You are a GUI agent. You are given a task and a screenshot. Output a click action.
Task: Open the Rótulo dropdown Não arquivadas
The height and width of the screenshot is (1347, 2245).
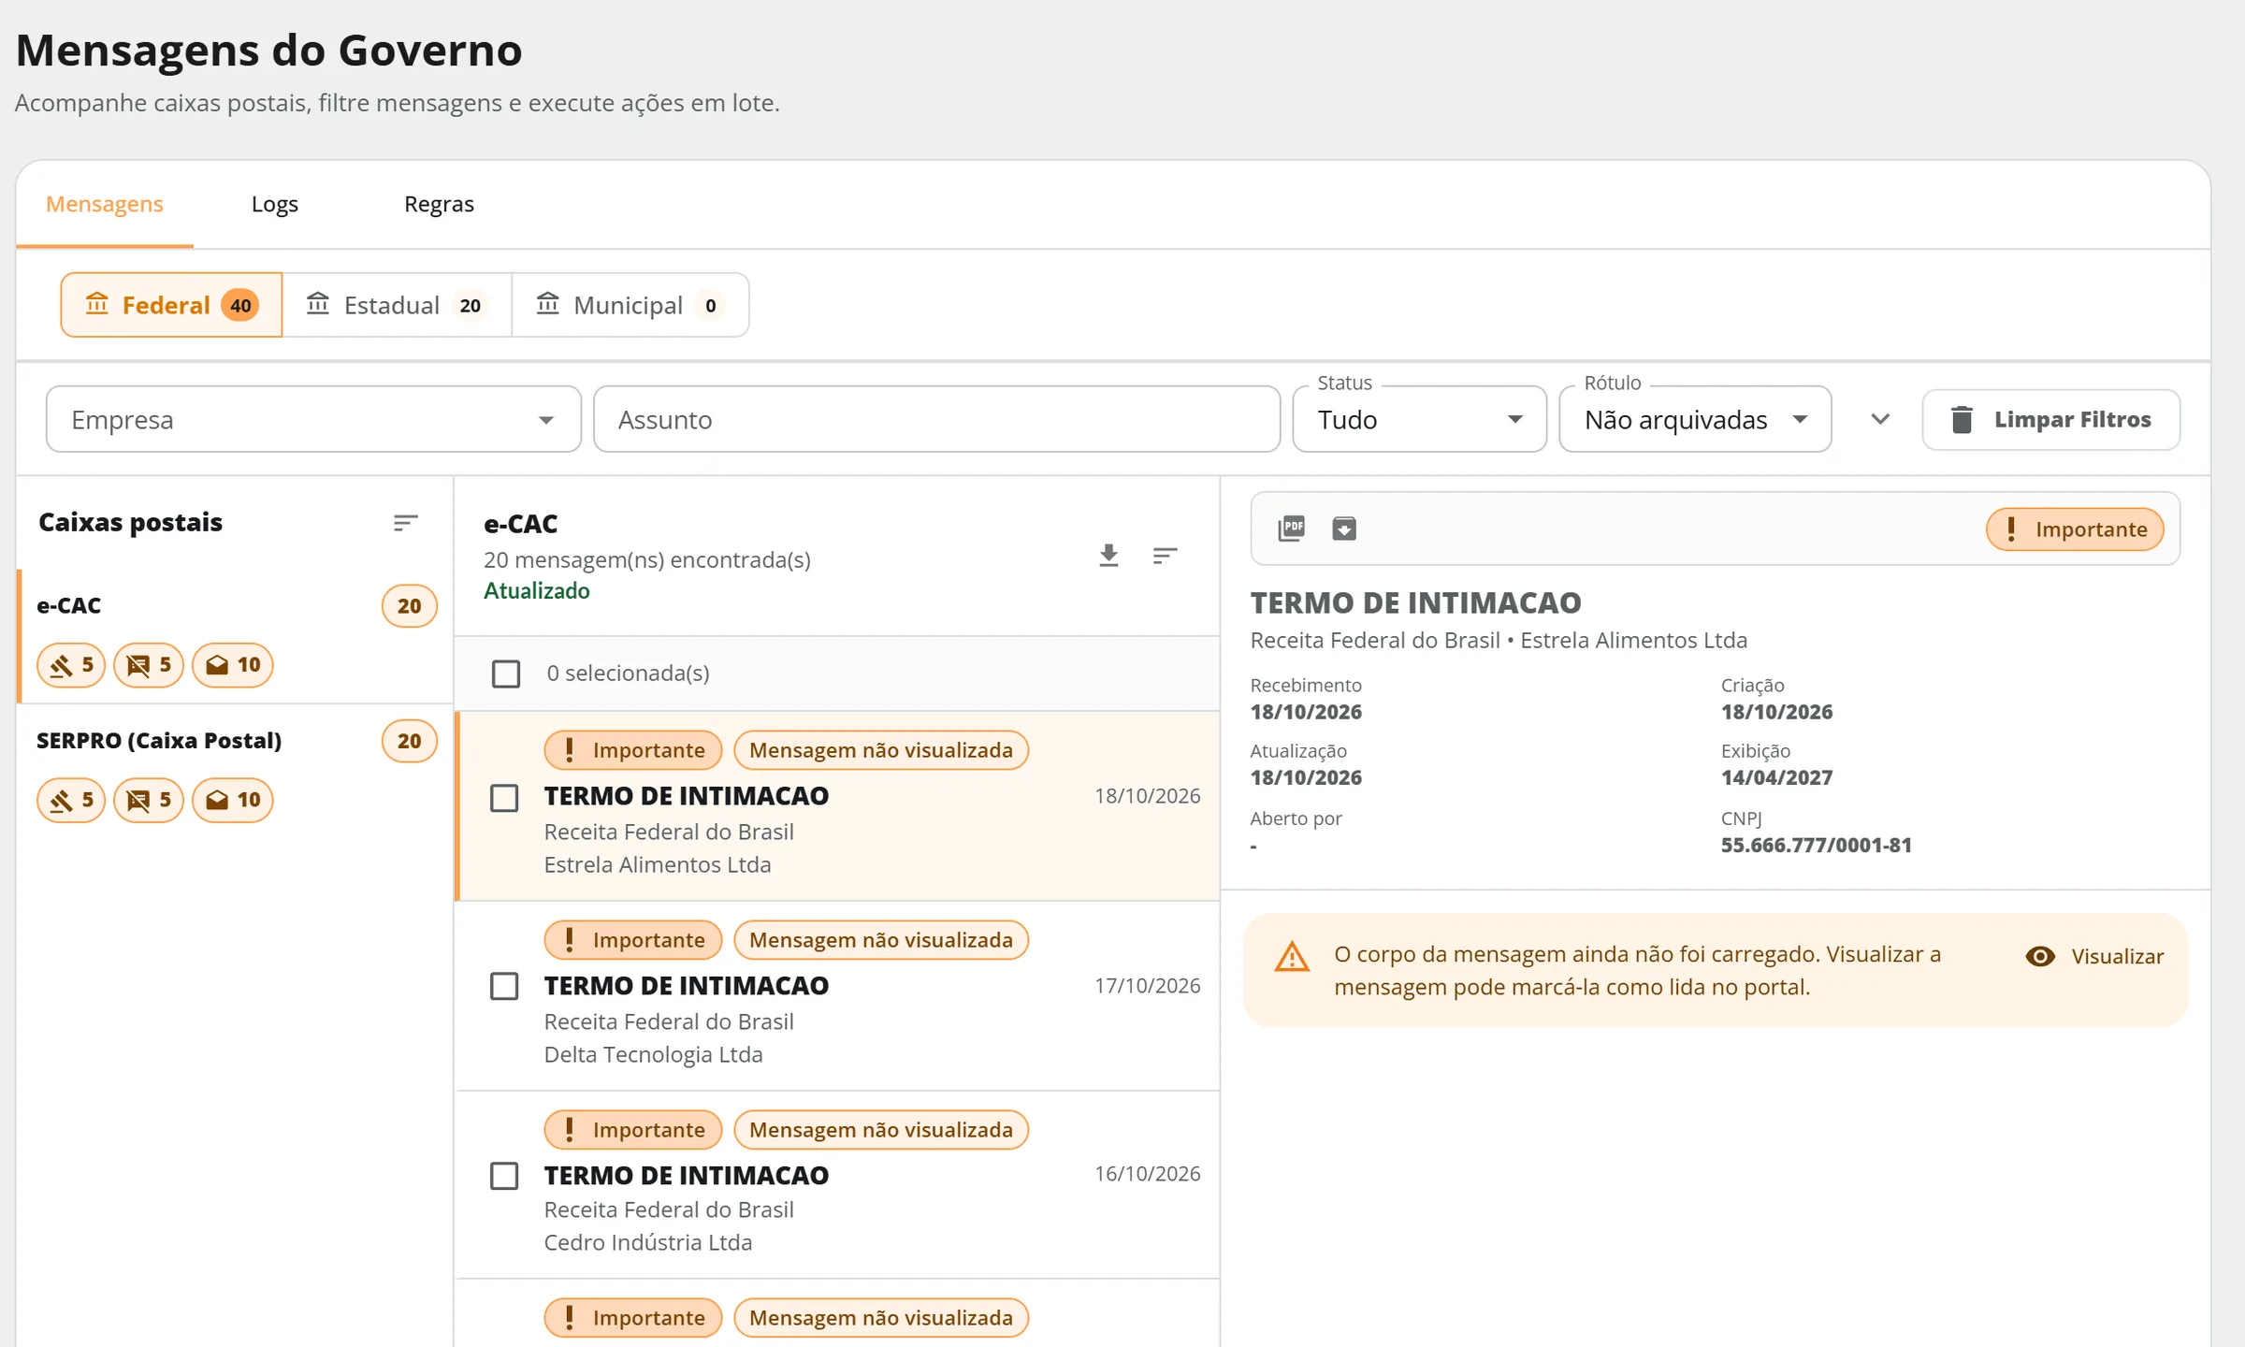1695,419
